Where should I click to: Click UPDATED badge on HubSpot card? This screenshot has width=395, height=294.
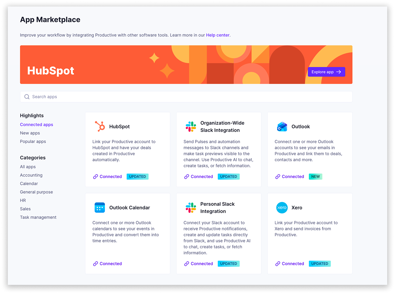tap(138, 176)
